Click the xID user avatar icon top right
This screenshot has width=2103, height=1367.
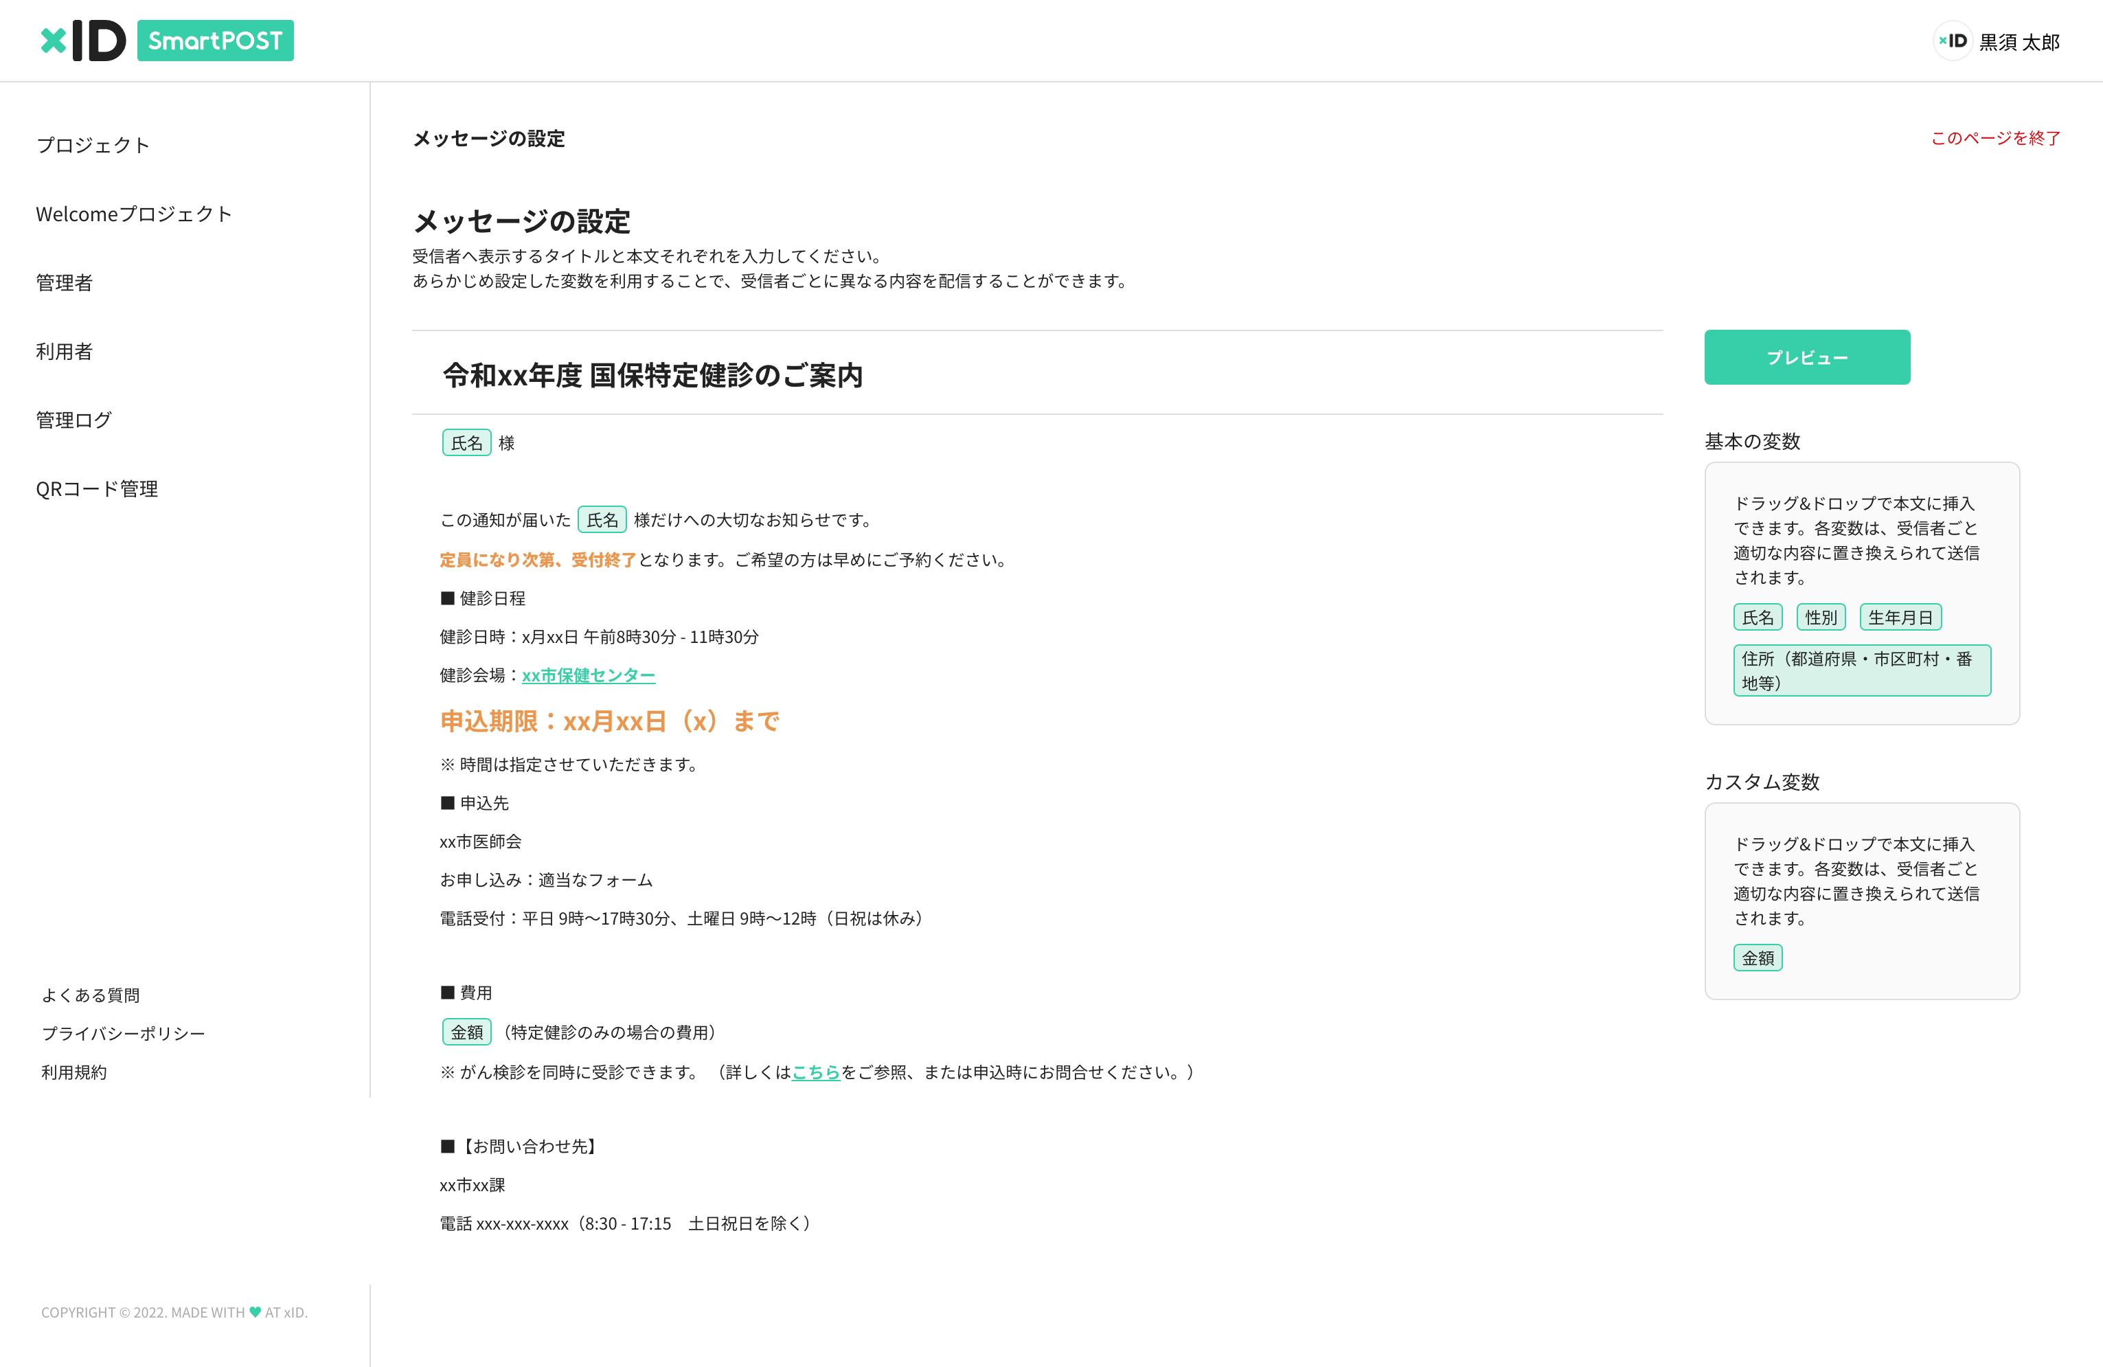1951,41
